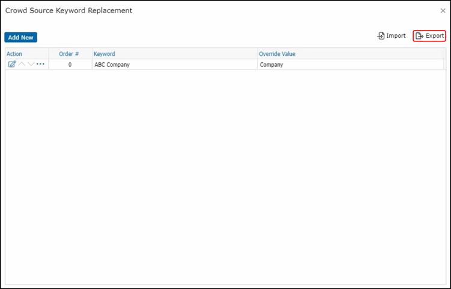Click the Action column header
The height and width of the screenshot is (289, 451).
pos(14,54)
